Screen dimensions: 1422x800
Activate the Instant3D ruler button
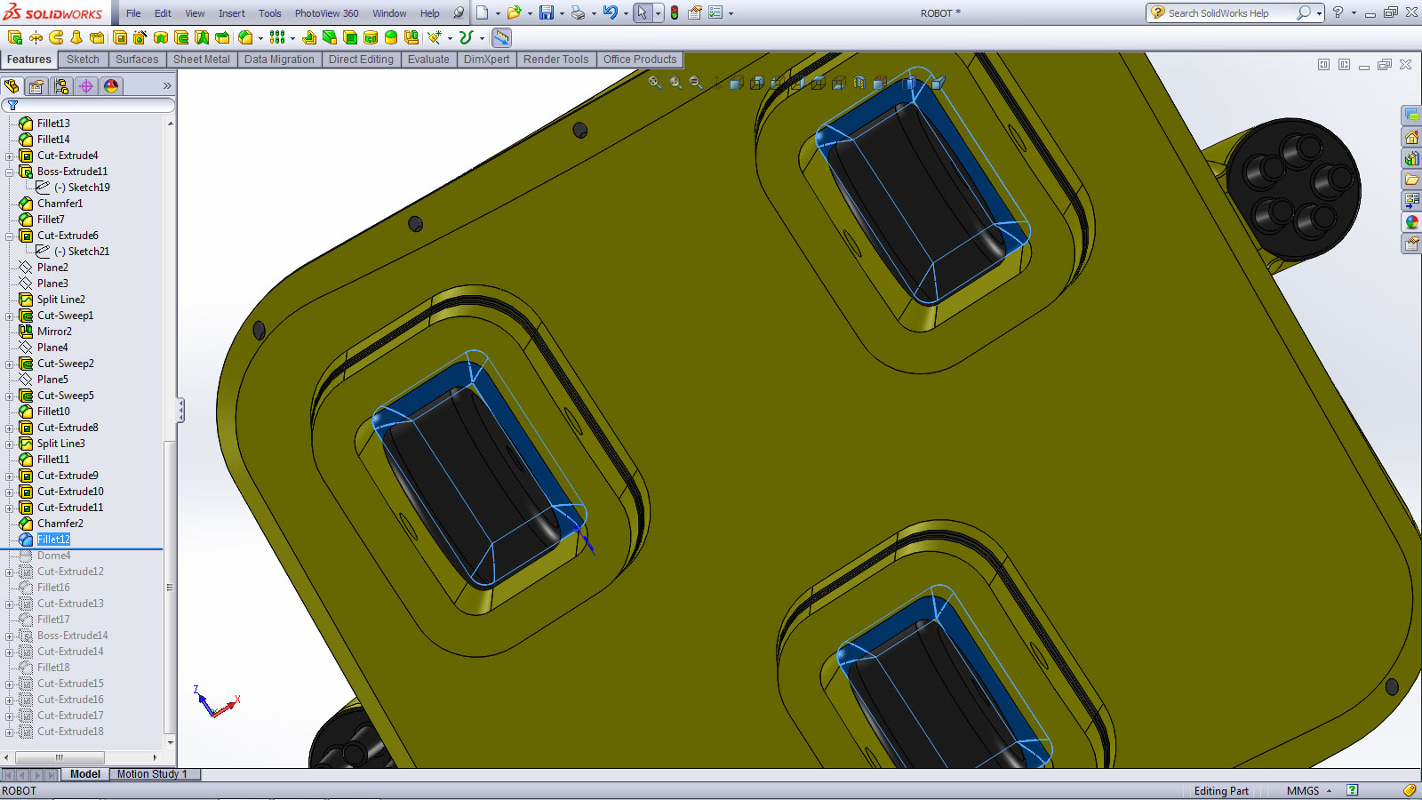pyautogui.click(x=501, y=37)
